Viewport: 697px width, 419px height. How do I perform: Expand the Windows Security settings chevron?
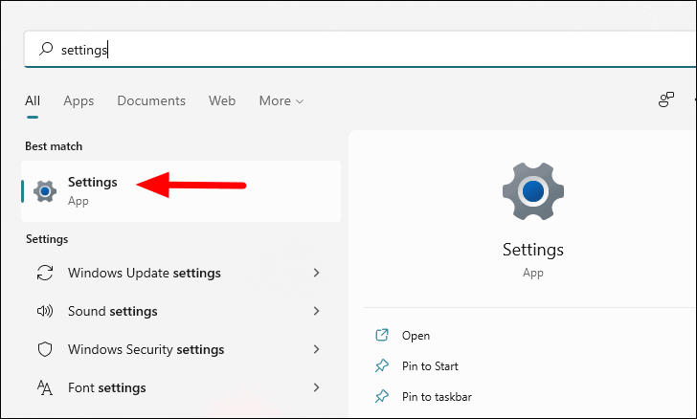pos(317,349)
